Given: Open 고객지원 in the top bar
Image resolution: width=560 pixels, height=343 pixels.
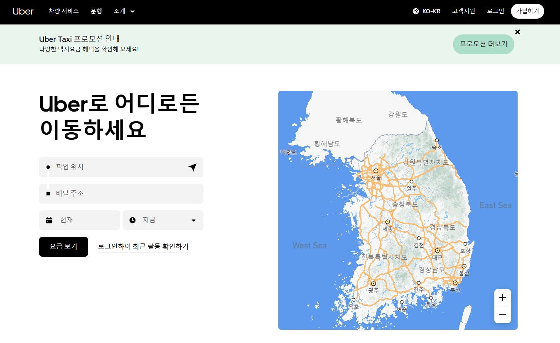Looking at the screenshot, I should pyautogui.click(x=464, y=11).
